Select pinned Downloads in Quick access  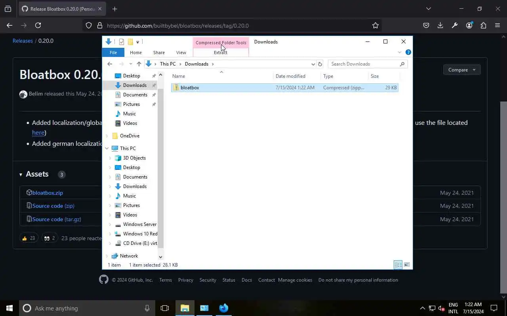[x=135, y=85]
